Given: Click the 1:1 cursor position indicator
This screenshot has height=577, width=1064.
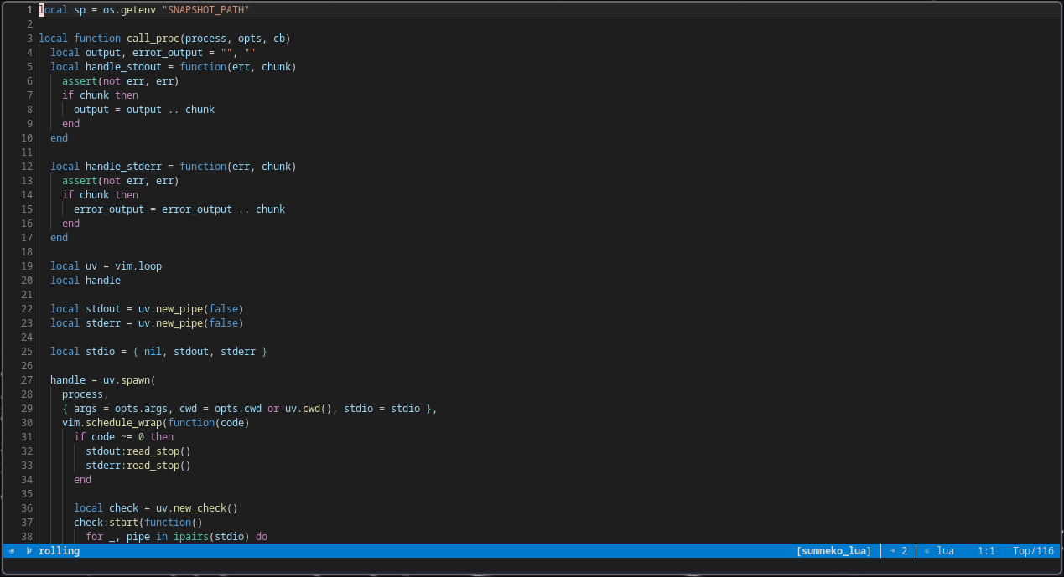Looking at the screenshot, I should tap(986, 551).
